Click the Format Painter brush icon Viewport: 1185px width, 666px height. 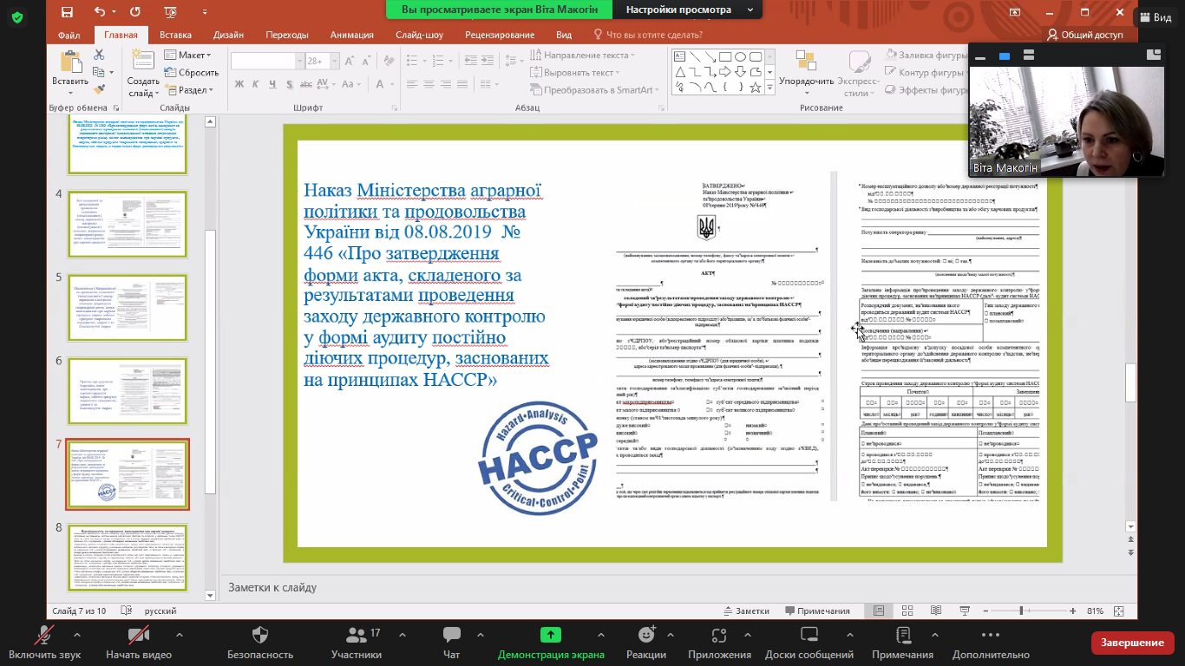point(99,88)
